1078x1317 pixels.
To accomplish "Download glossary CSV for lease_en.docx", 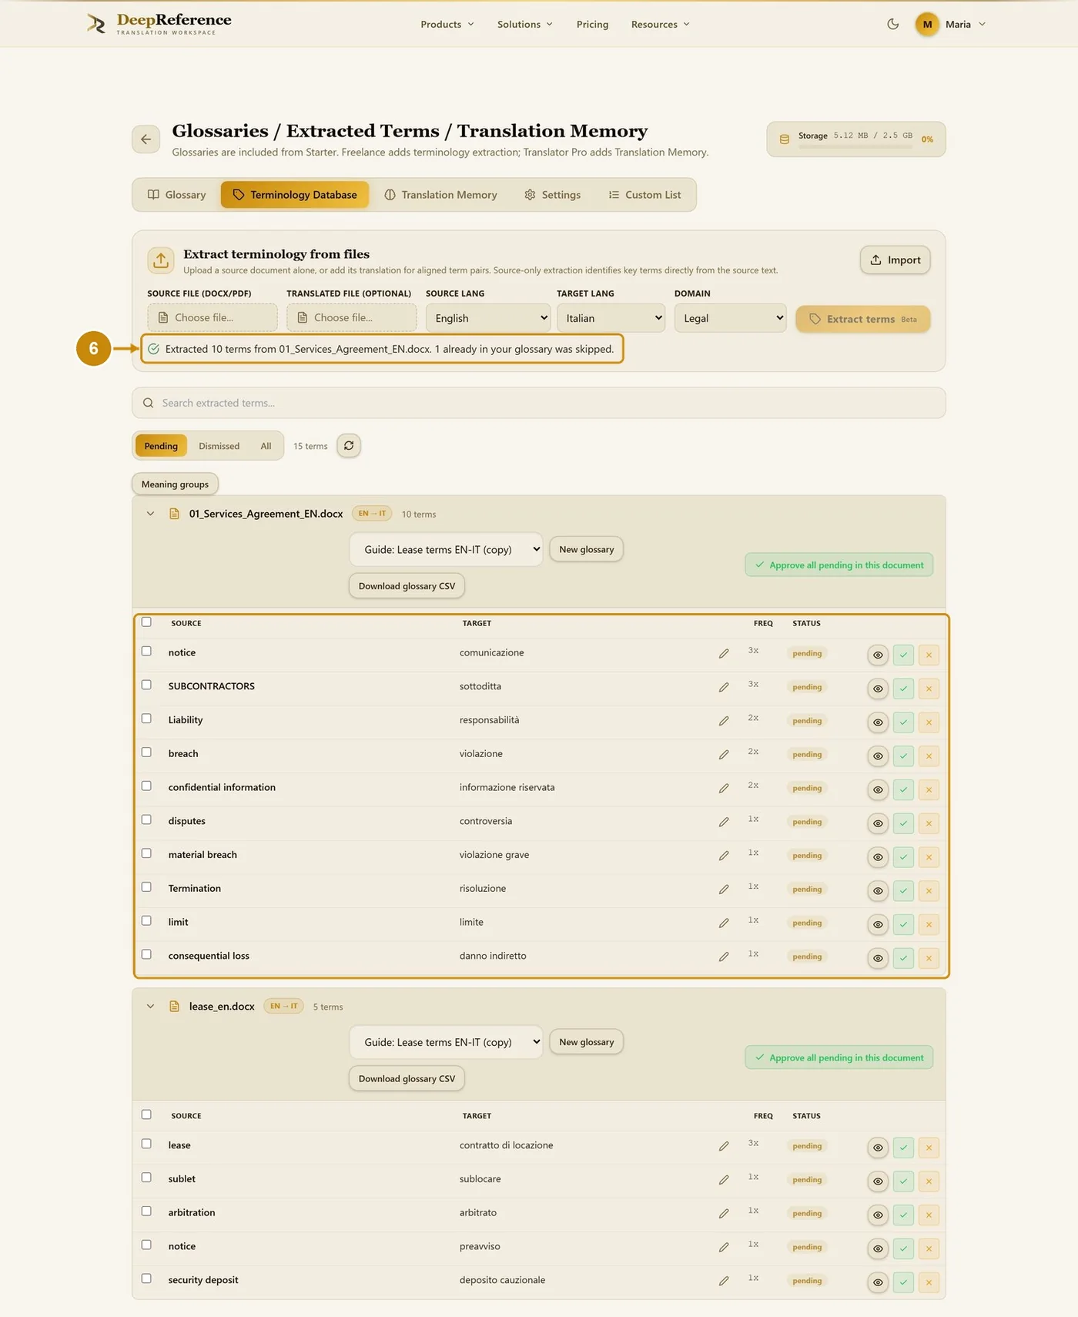I will click(x=407, y=1079).
